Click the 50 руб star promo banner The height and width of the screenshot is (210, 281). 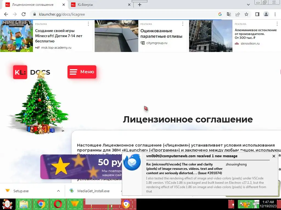tap(81, 167)
